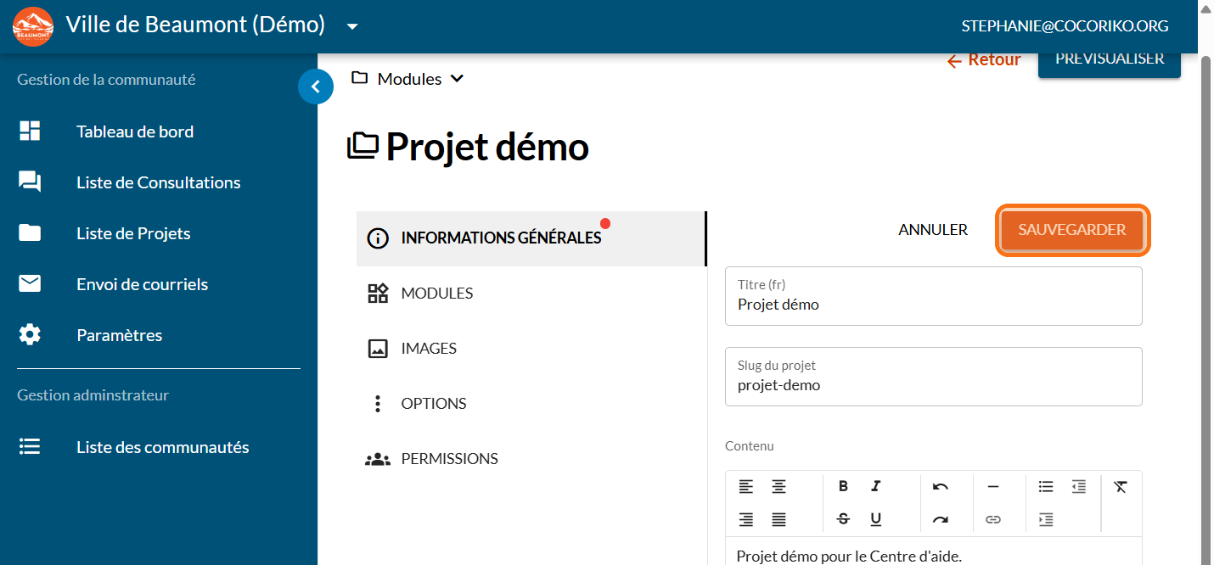The height and width of the screenshot is (565, 1214).
Task: Toggle bold formatting in the editor
Action: (843, 486)
